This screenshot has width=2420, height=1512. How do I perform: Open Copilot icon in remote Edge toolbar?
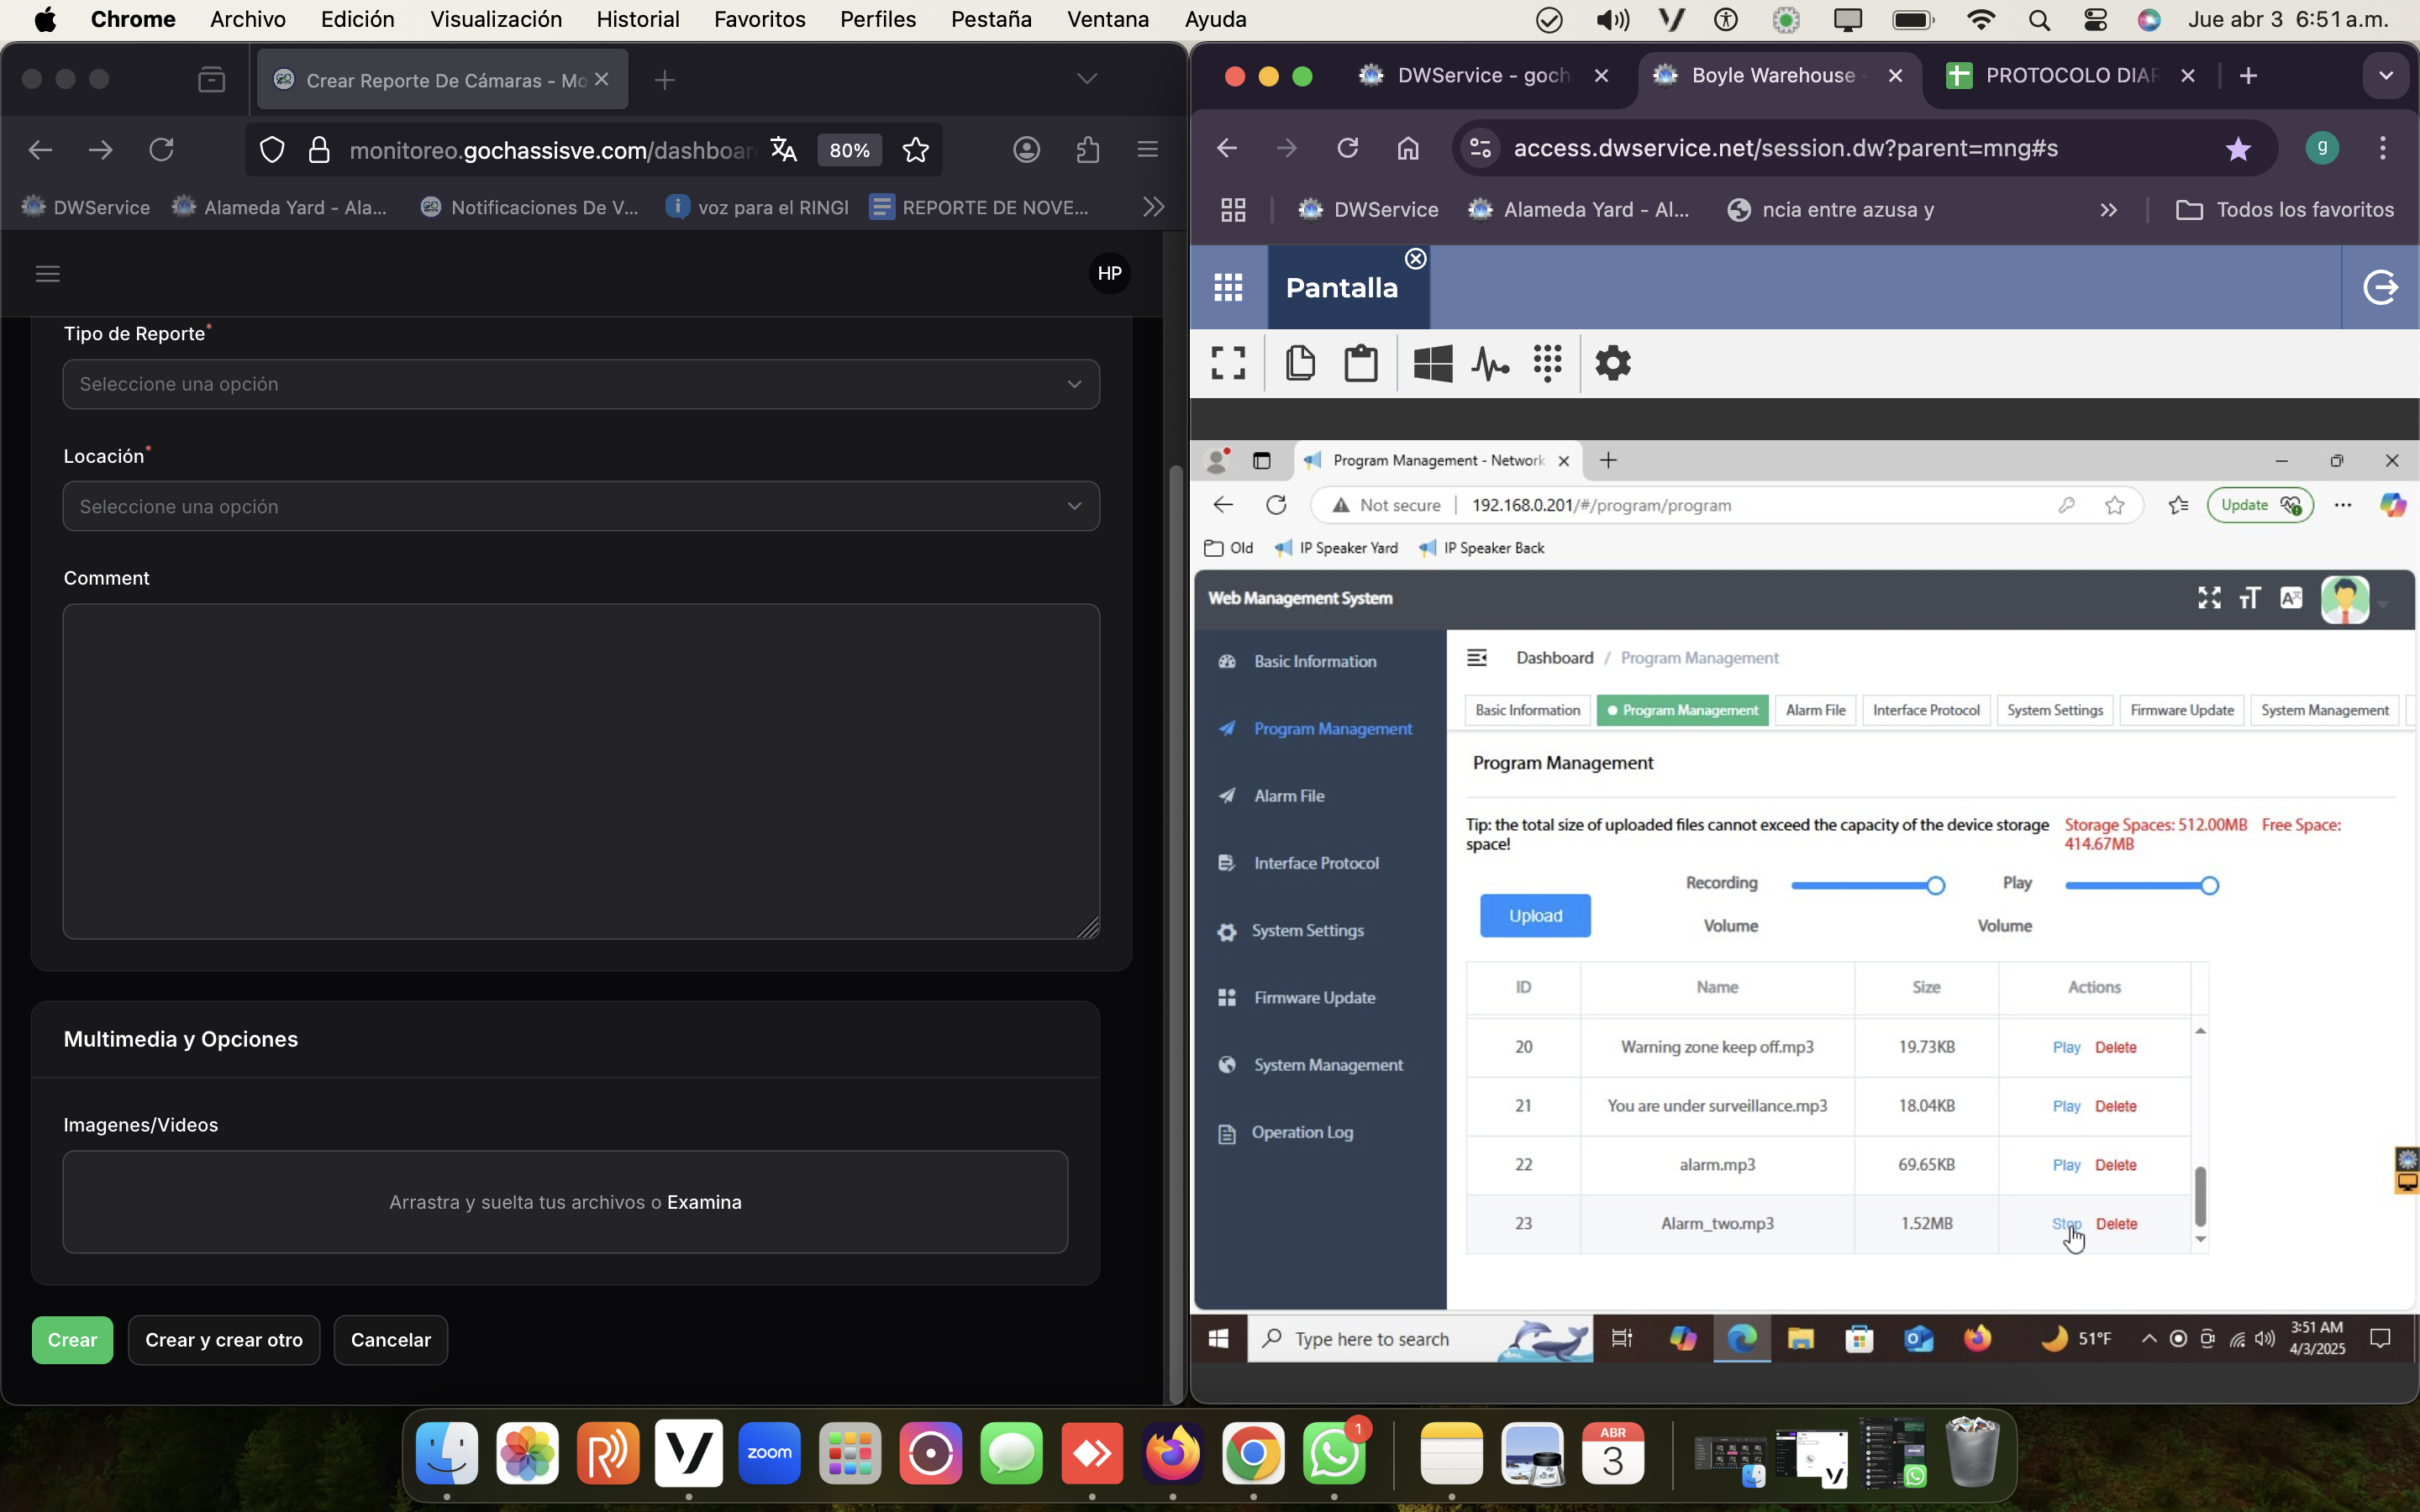[x=2392, y=505]
